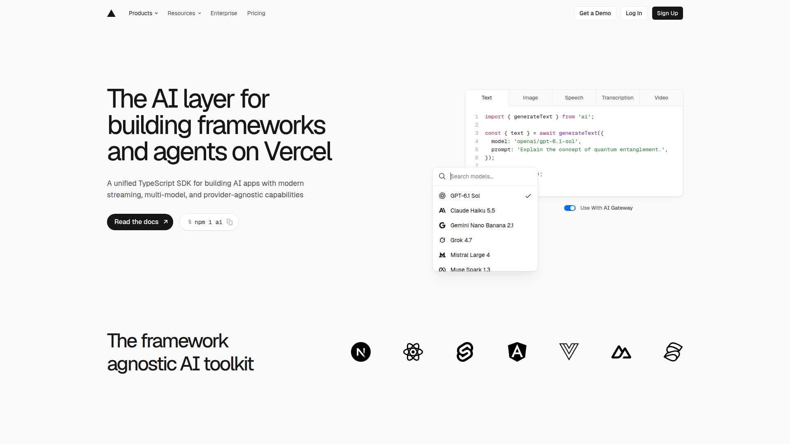790x444 pixels.
Task: Click the Sign Up button
Action: click(667, 13)
